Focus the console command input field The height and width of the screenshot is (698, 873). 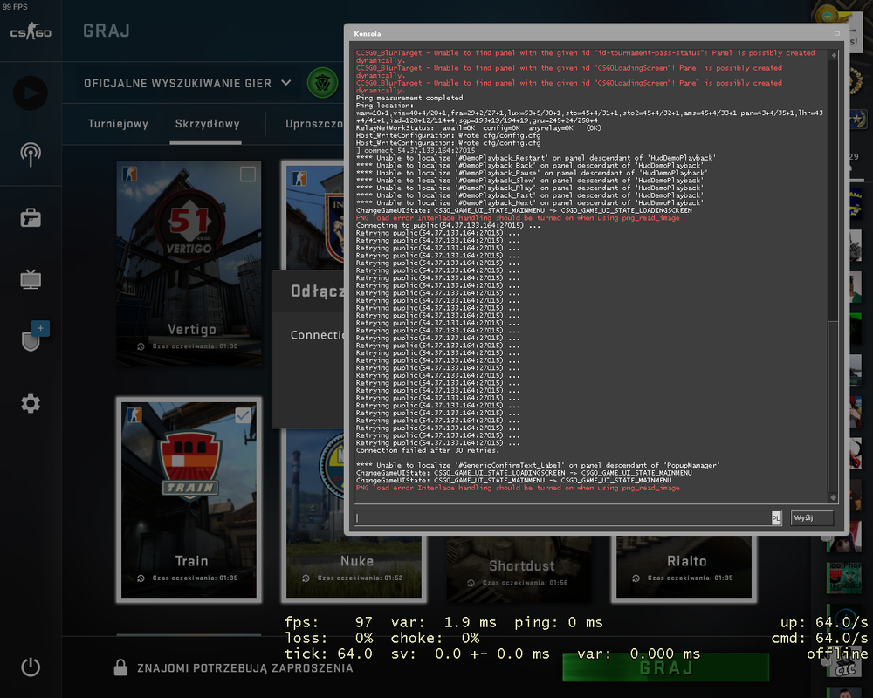click(x=563, y=518)
